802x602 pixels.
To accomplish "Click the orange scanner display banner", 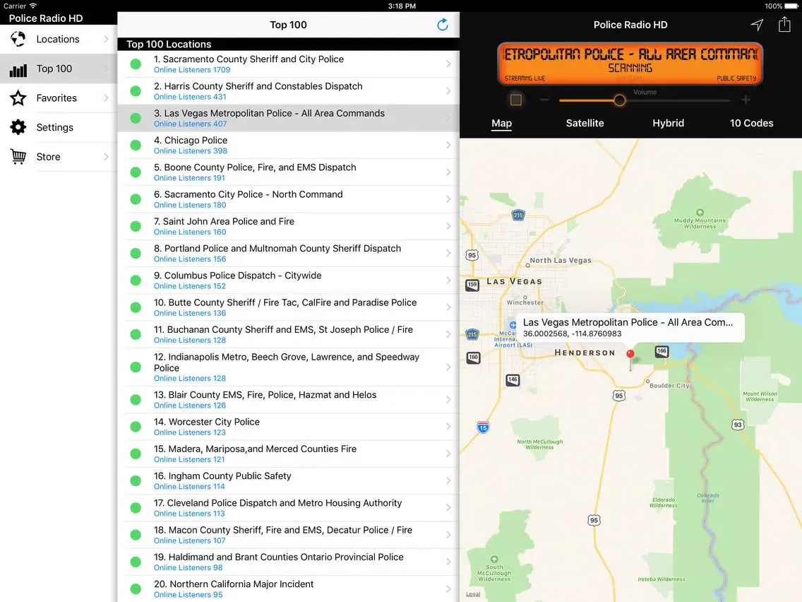I will [630, 64].
